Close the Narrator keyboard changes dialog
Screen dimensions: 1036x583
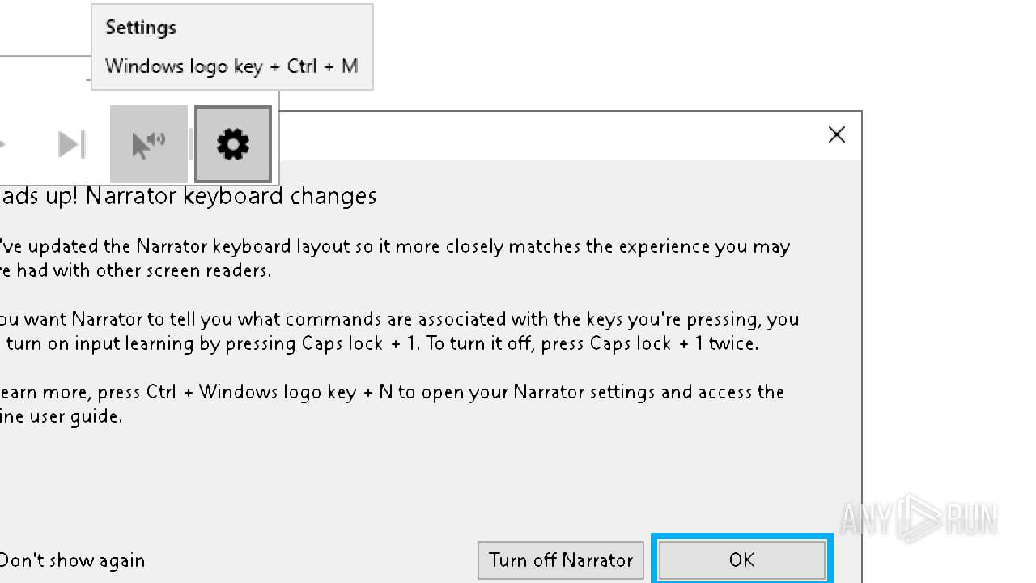tap(837, 134)
